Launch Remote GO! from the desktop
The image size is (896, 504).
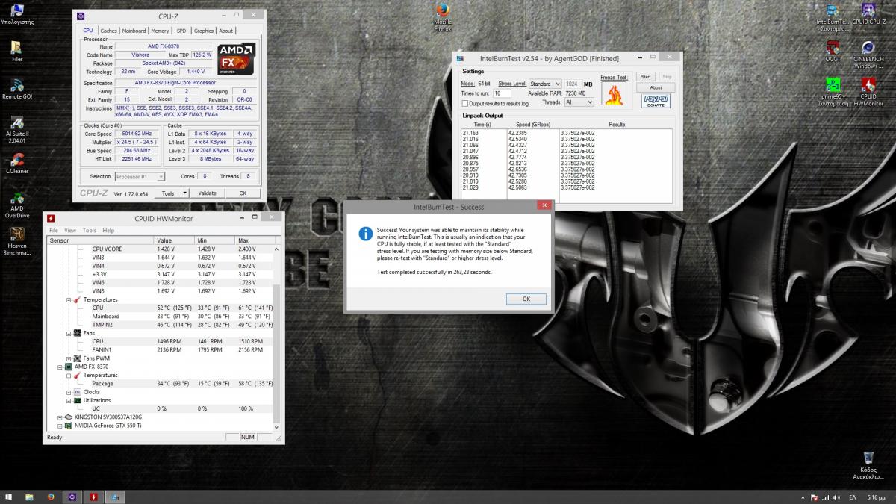[x=17, y=89]
